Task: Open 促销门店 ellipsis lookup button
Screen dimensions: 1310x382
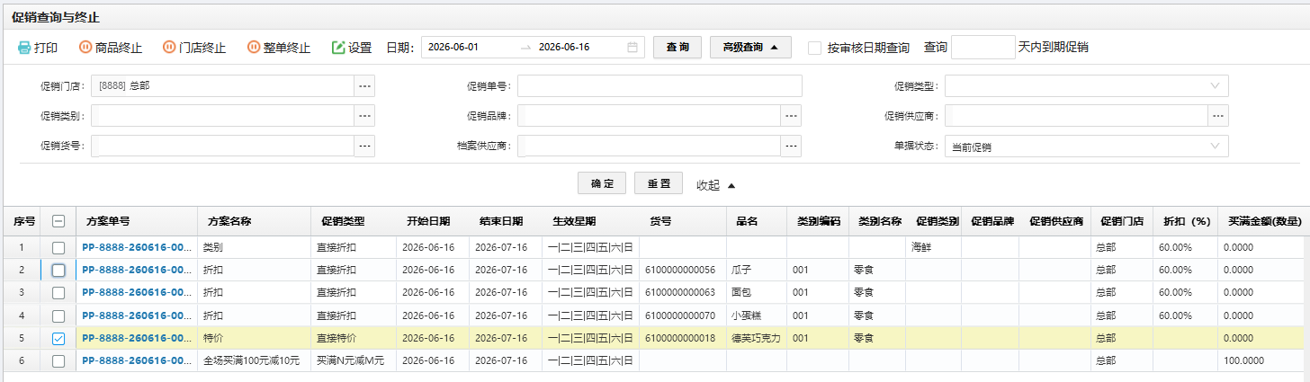Action: (364, 86)
